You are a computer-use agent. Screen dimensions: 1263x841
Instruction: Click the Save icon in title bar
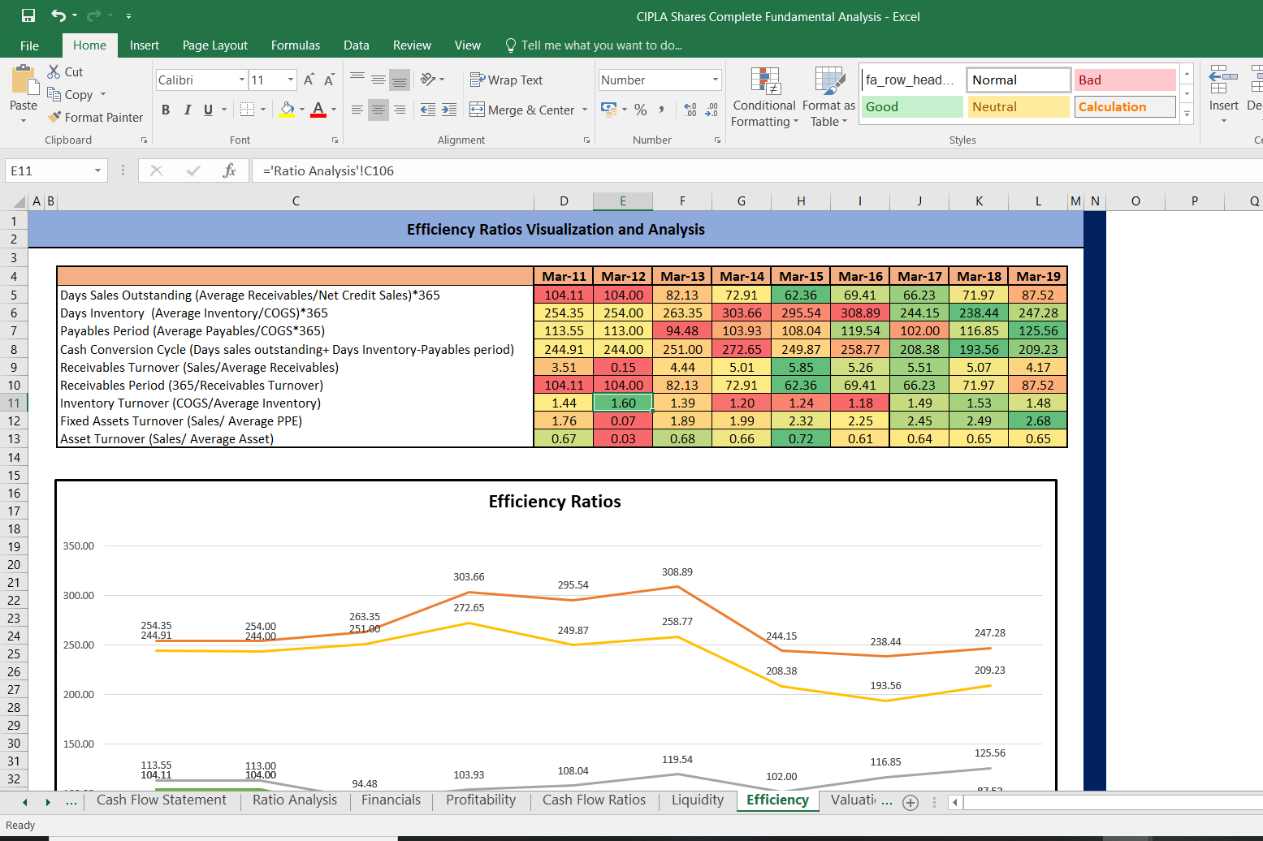coord(28,16)
